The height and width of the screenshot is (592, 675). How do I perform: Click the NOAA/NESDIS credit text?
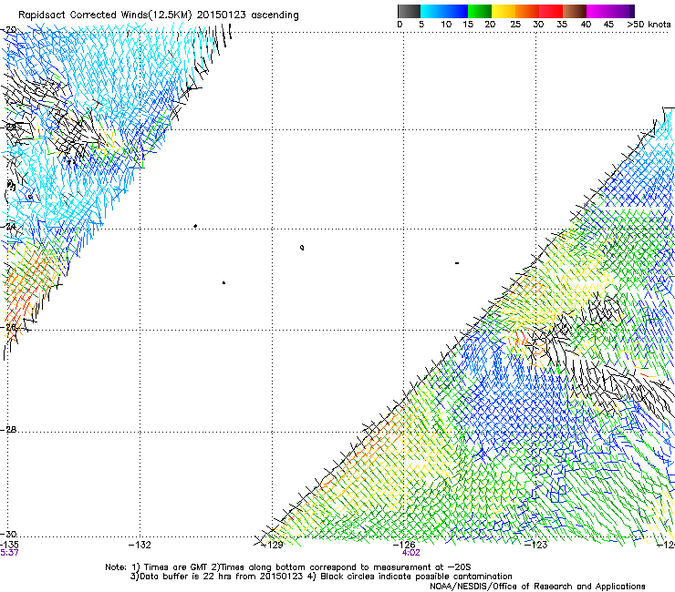pyautogui.click(x=537, y=587)
